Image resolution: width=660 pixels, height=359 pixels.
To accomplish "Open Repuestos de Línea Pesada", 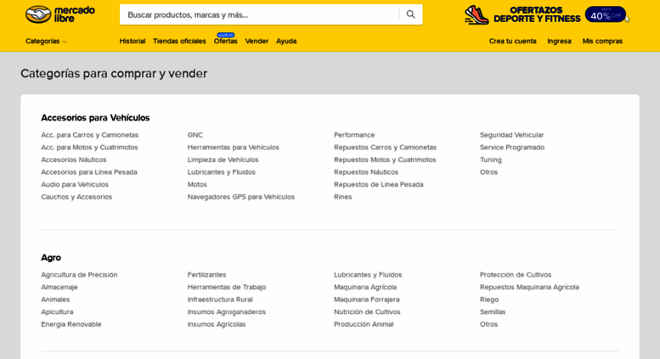I will pos(378,184).
